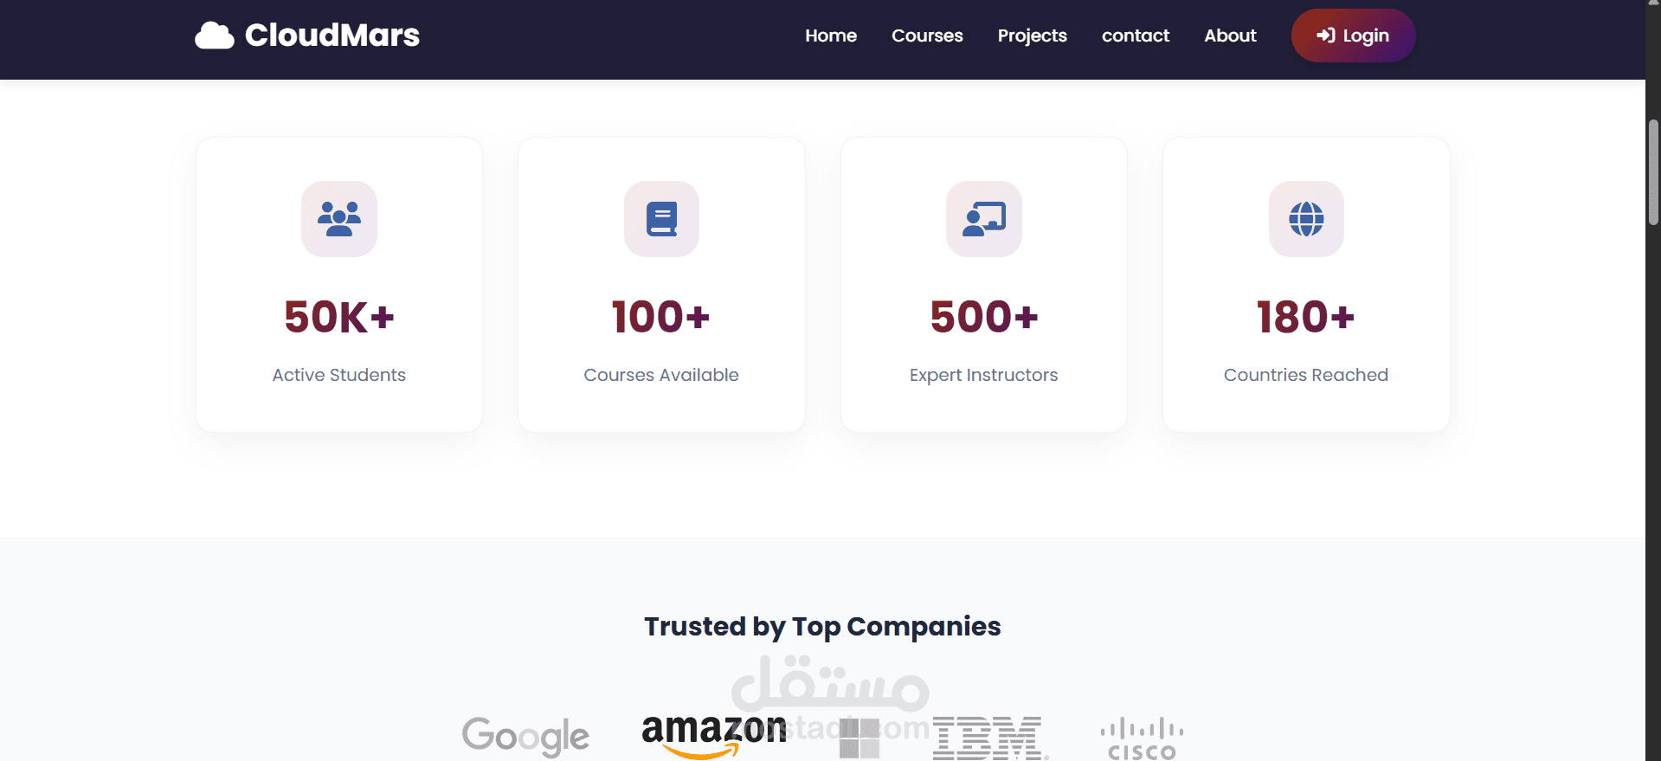The image size is (1661, 761).
Task: Navigate to the contact page
Action: pos(1135,35)
